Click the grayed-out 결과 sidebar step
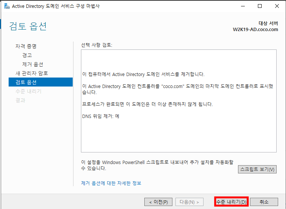The width and height of the screenshot is (286, 209). [20, 100]
